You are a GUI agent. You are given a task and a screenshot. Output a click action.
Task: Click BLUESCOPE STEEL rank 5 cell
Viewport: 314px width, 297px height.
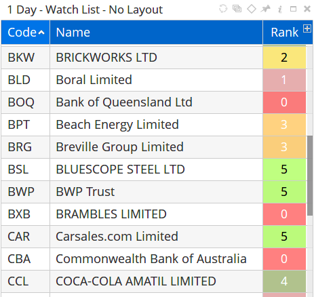tap(284, 170)
